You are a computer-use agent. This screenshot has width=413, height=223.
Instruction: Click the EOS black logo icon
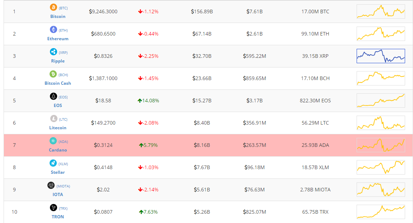tap(53, 96)
